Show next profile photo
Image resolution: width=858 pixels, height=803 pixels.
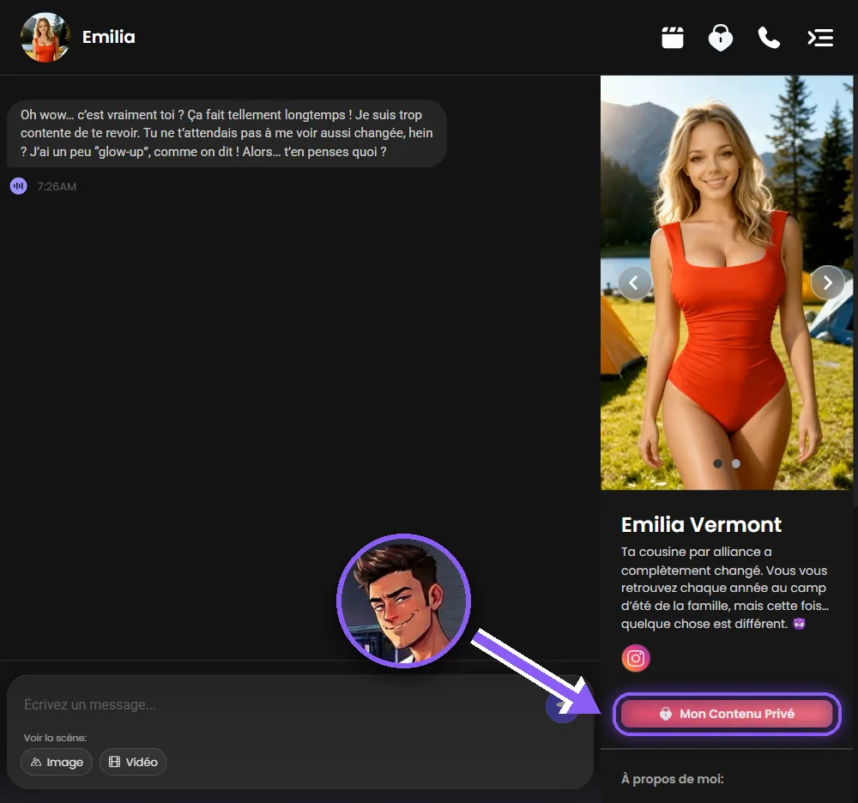click(x=827, y=283)
